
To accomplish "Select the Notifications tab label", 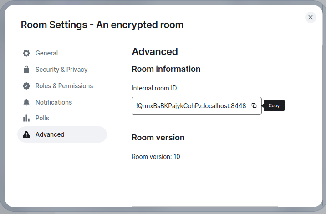I will pyautogui.click(x=54, y=102).
